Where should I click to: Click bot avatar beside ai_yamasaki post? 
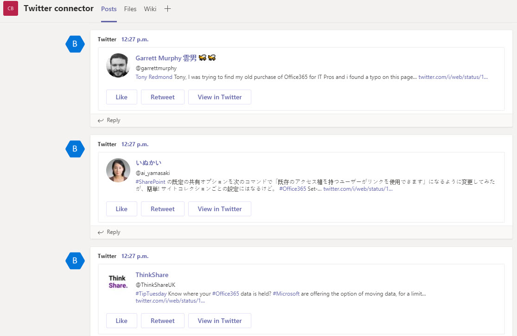pos(75,149)
